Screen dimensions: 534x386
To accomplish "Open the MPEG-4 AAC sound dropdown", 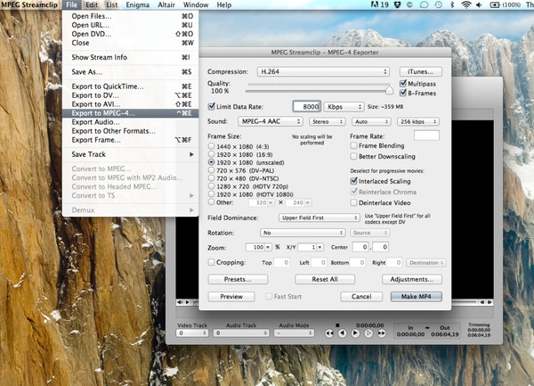I will pyautogui.click(x=271, y=121).
